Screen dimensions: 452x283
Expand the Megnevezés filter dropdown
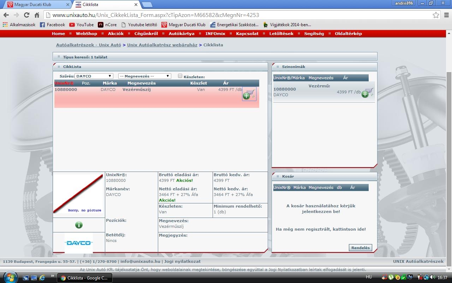145,76
